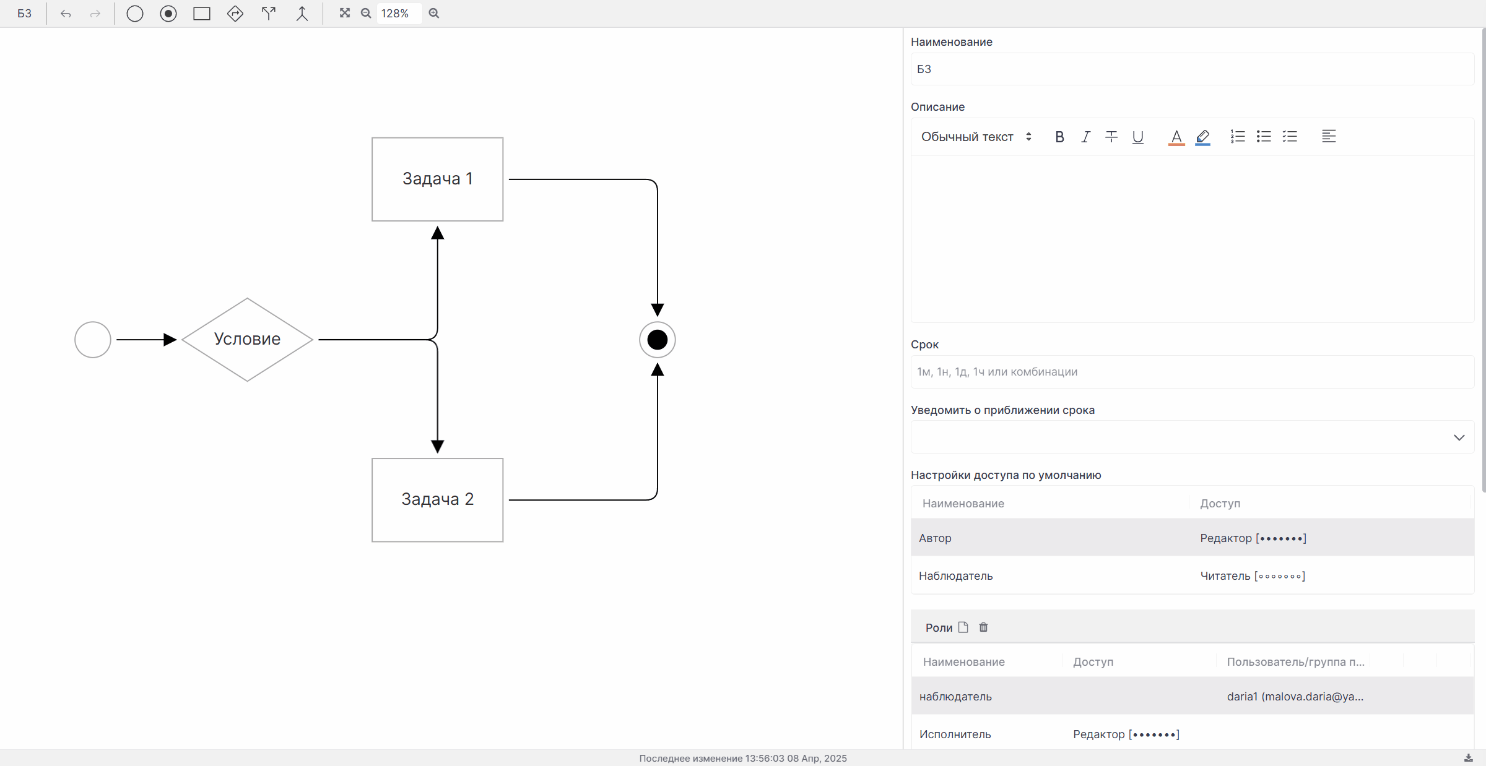Screen dimensions: 1486x766
Task: Click the text alignment icon
Action: 1329,137
